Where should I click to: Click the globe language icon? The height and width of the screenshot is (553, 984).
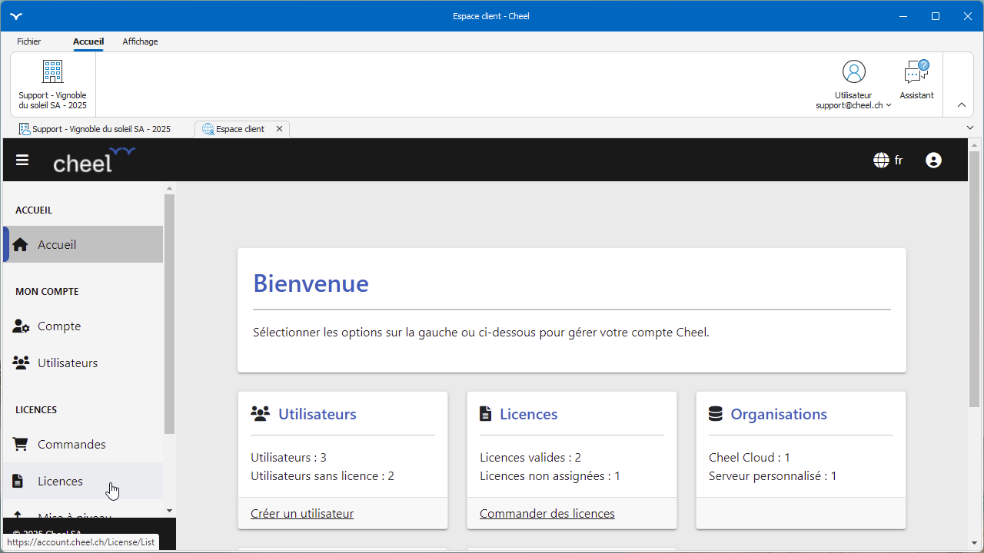[881, 161]
